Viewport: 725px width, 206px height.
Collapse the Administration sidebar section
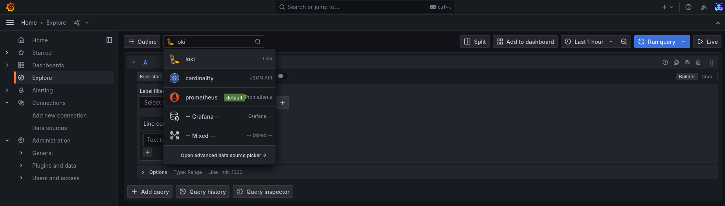coord(7,141)
